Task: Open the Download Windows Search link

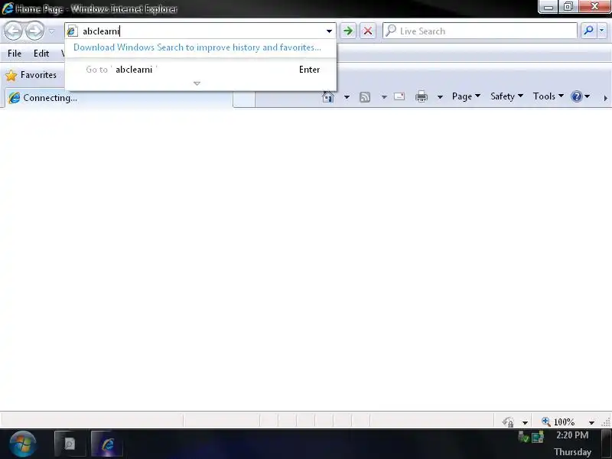Action: pos(197,47)
